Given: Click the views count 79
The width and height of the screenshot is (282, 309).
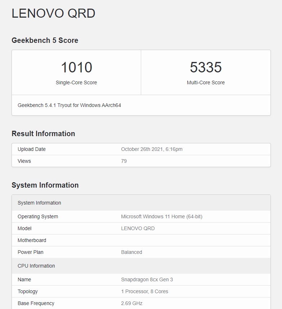Looking at the screenshot, I should (124, 161).
